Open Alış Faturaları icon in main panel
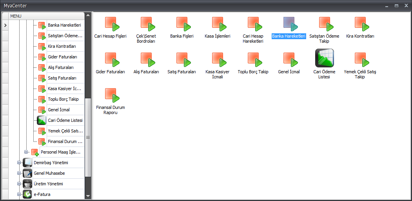This screenshot has width=412, height=201. [148, 60]
